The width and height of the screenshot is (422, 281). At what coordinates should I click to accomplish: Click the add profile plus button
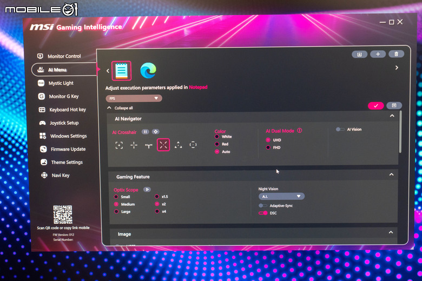[x=378, y=55]
